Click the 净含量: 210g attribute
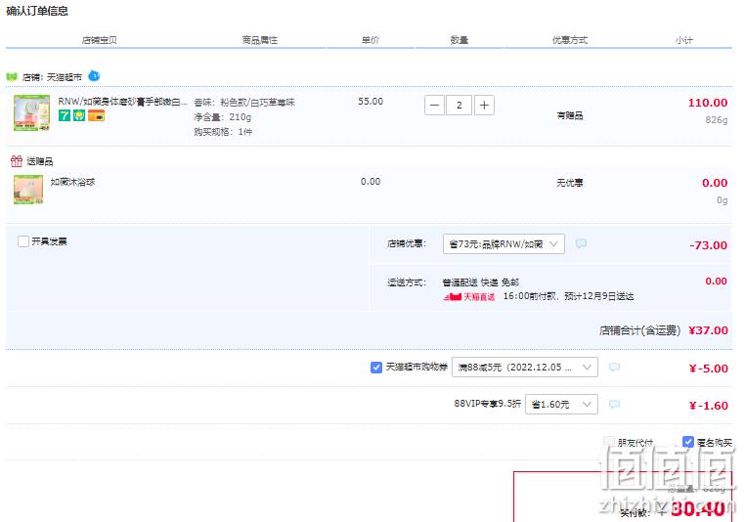The height and width of the screenshot is (522, 745). (x=222, y=117)
